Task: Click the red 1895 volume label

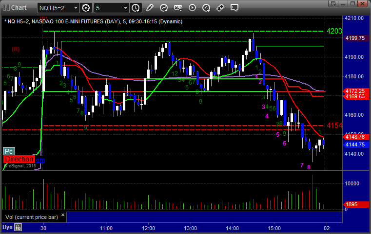Action: [x=355, y=204]
